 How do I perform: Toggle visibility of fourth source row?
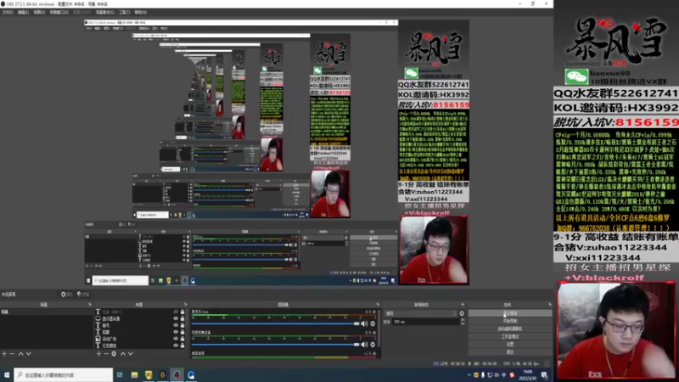[x=176, y=332]
